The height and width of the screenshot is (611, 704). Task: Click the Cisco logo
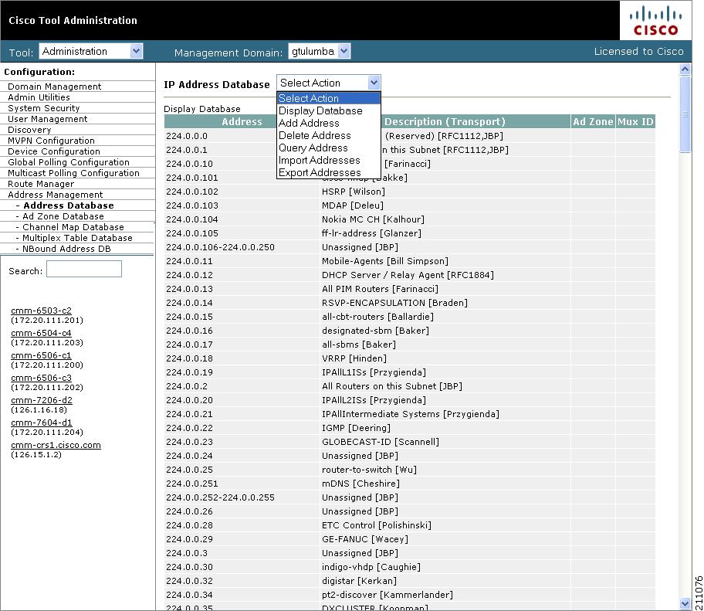tap(655, 21)
